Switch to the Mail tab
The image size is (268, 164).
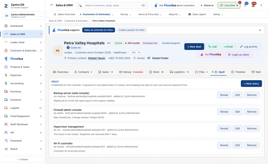coord(256,72)
